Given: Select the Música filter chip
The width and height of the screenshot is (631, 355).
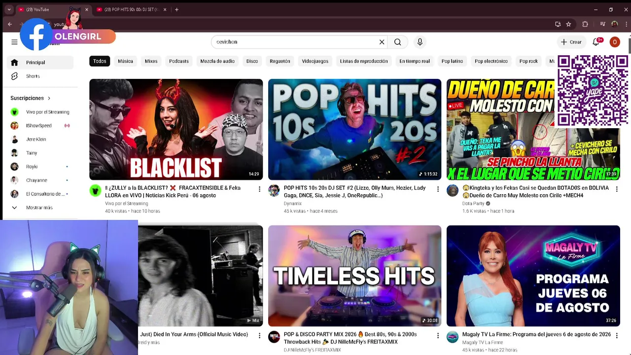Looking at the screenshot, I should tap(125, 61).
